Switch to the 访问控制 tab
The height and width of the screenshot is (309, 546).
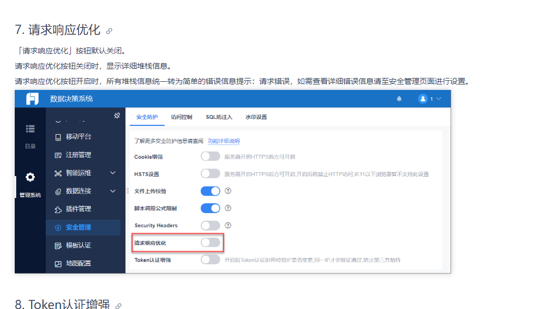pos(182,117)
